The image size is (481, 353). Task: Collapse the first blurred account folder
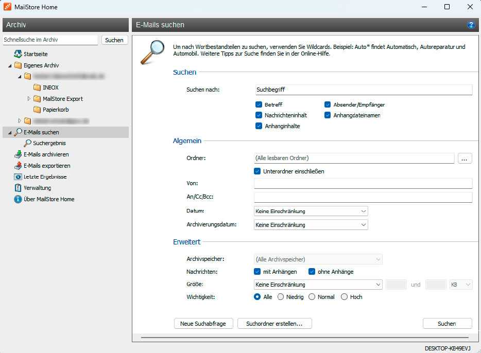pyautogui.click(x=20, y=77)
